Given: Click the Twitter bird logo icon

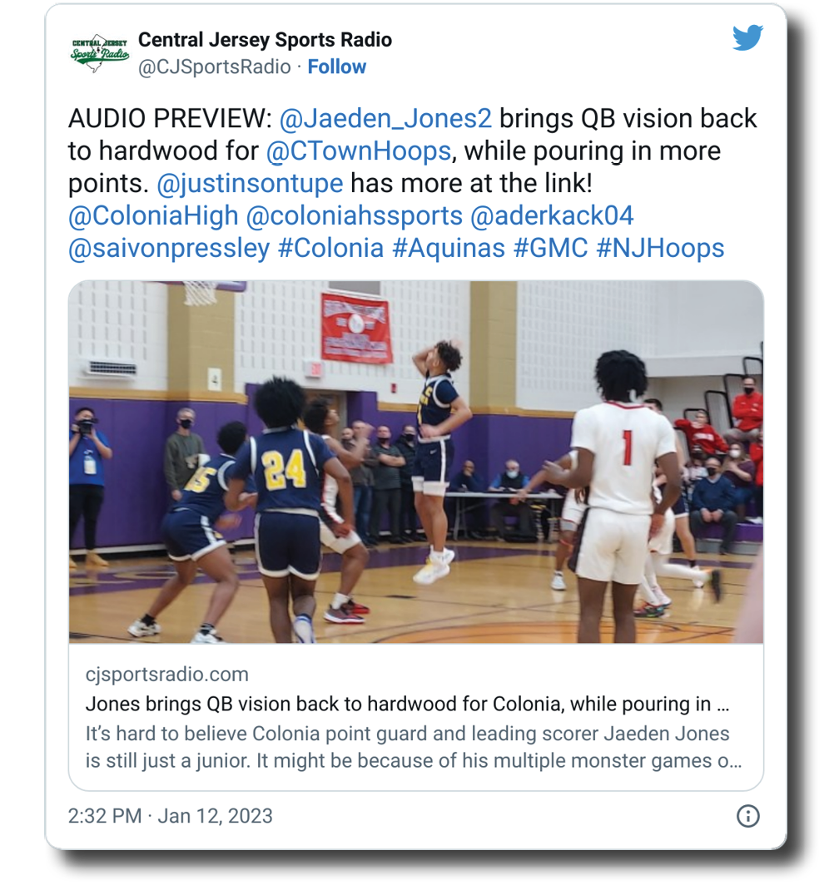Looking at the screenshot, I should tap(747, 37).
